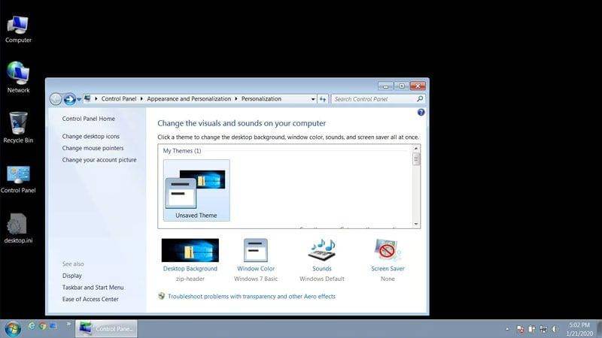
Task: Click the Back navigation arrow button
Action: 56,99
